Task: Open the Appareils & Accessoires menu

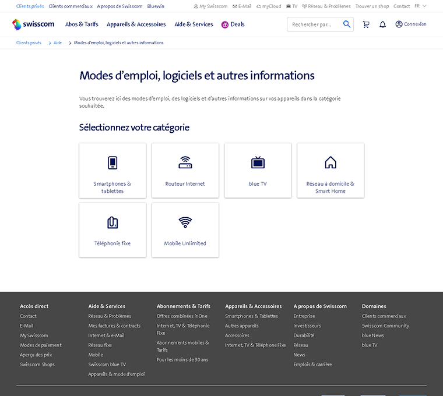Action: pyautogui.click(x=136, y=24)
